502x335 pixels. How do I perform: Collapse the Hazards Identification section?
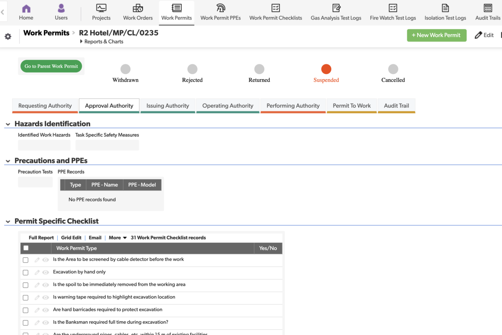(x=8, y=124)
